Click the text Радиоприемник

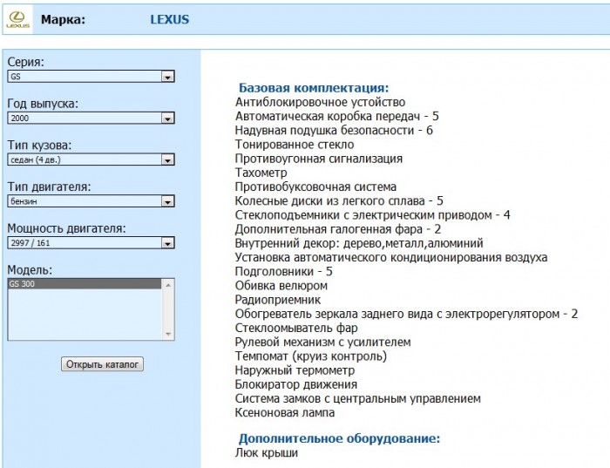tap(278, 300)
